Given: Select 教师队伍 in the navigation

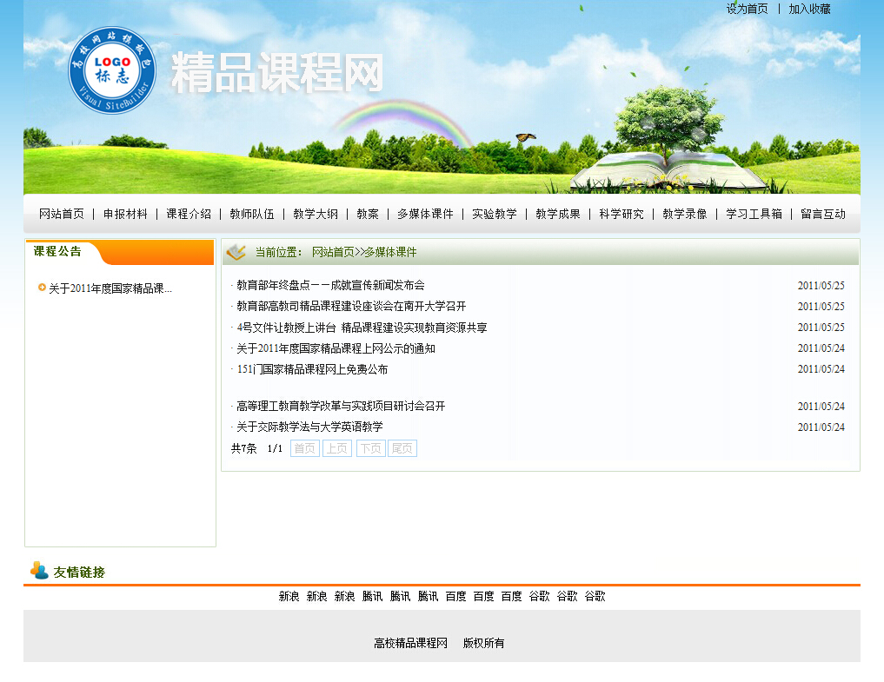Looking at the screenshot, I should click(252, 214).
